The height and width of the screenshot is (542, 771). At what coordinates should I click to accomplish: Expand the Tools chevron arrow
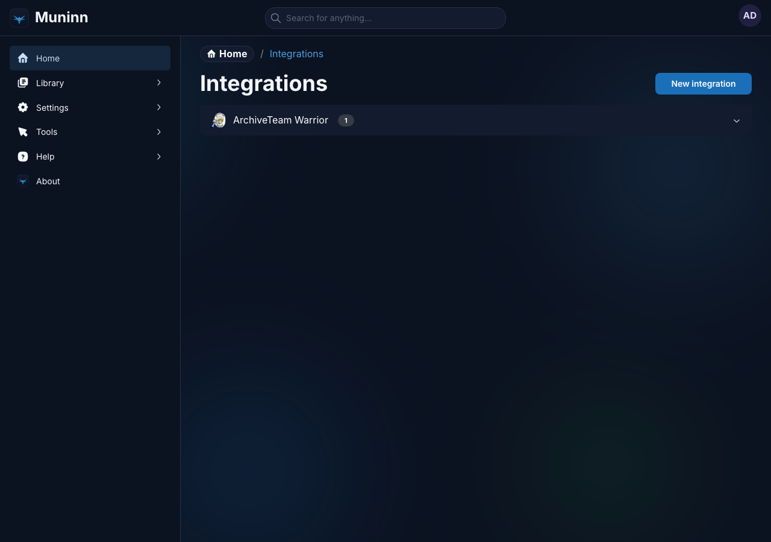[159, 132]
